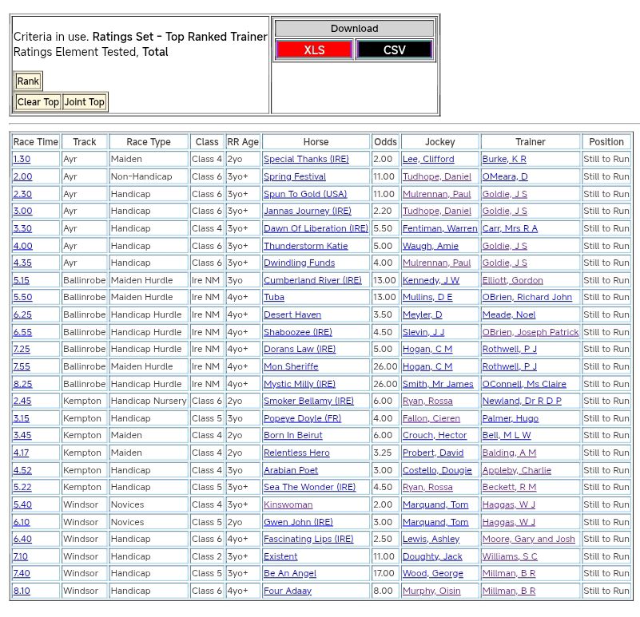Open trainer Elliott, Gordon page
Image resolution: width=640 pixels, height=617 pixels.
(x=512, y=280)
